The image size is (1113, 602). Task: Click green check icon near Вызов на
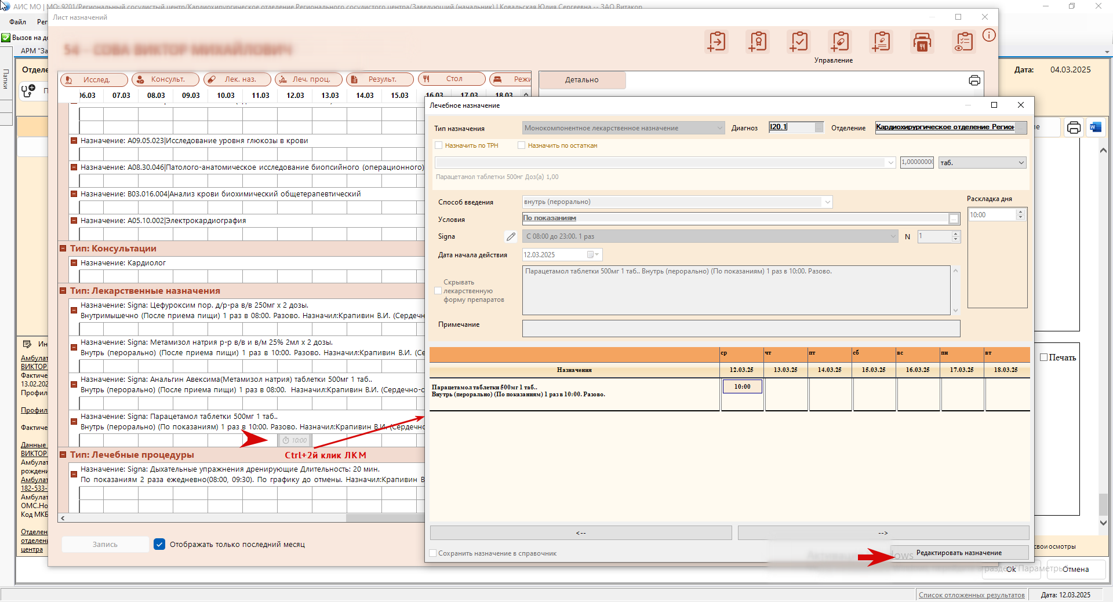point(6,38)
